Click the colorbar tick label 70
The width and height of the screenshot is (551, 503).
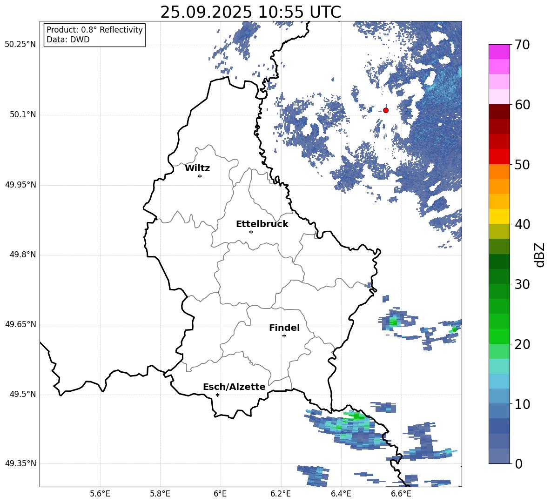click(x=522, y=45)
